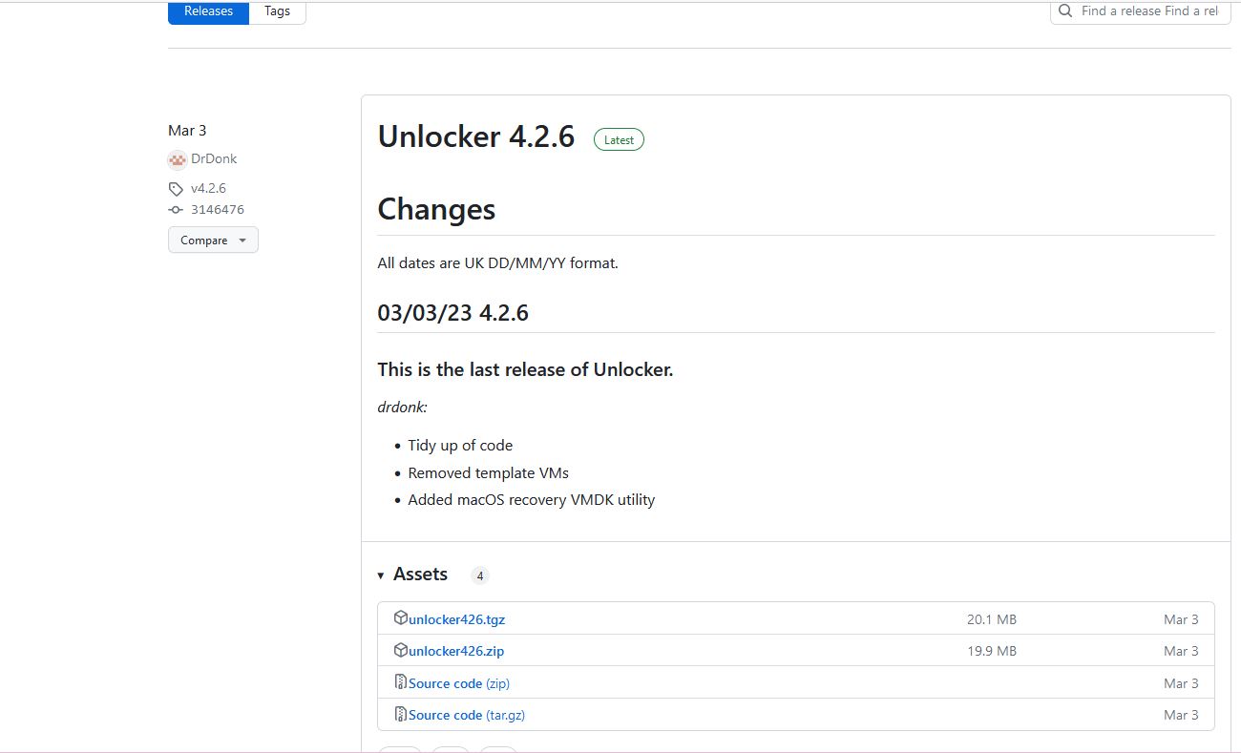This screenshot has height=753, width=1241.
Task: Click the search magnifier icon
Action: [x=1066, y=11]
